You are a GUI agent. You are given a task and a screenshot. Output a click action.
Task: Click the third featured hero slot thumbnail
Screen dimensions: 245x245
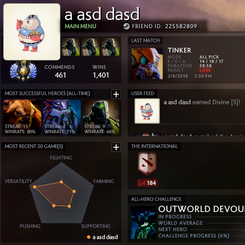(x=111, y=47)
